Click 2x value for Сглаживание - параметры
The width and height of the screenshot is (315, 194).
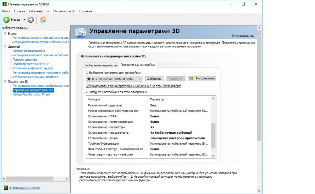click(152, 127)
